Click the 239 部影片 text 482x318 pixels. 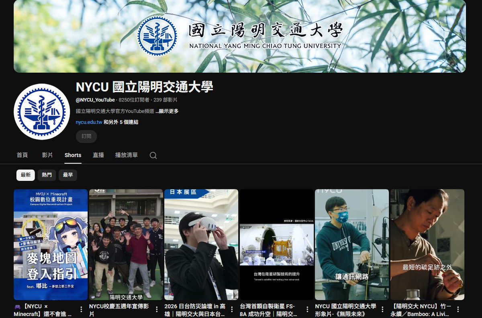(x=165, y=100)
